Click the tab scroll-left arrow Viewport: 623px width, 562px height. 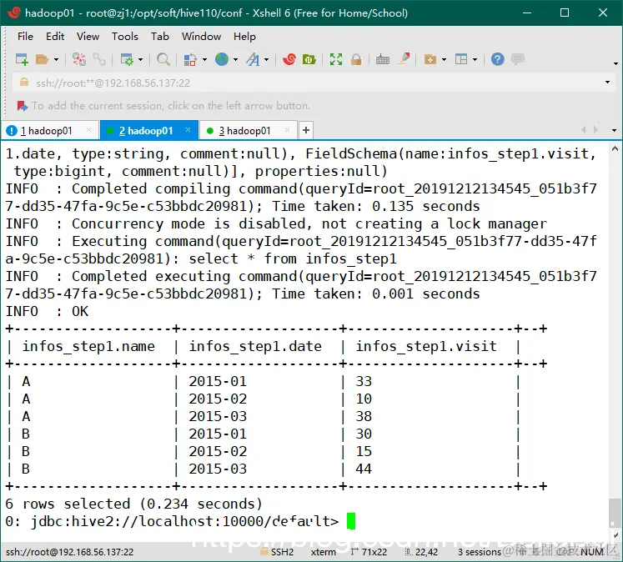coord(583,130)
